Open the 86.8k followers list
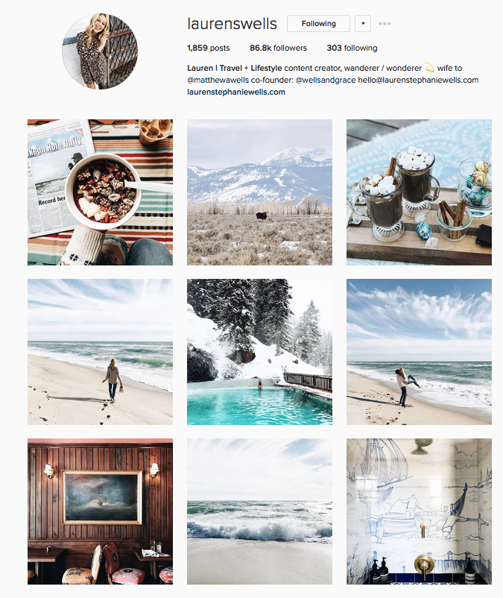Image resolution: width=503 pixels, height=598 pixels. click(x=278, y=48)
